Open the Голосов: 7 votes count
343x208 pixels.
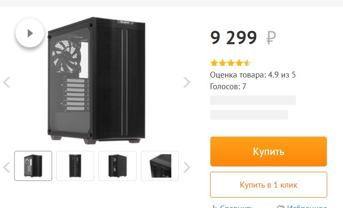pyautogui.click(x=228, y=86)
